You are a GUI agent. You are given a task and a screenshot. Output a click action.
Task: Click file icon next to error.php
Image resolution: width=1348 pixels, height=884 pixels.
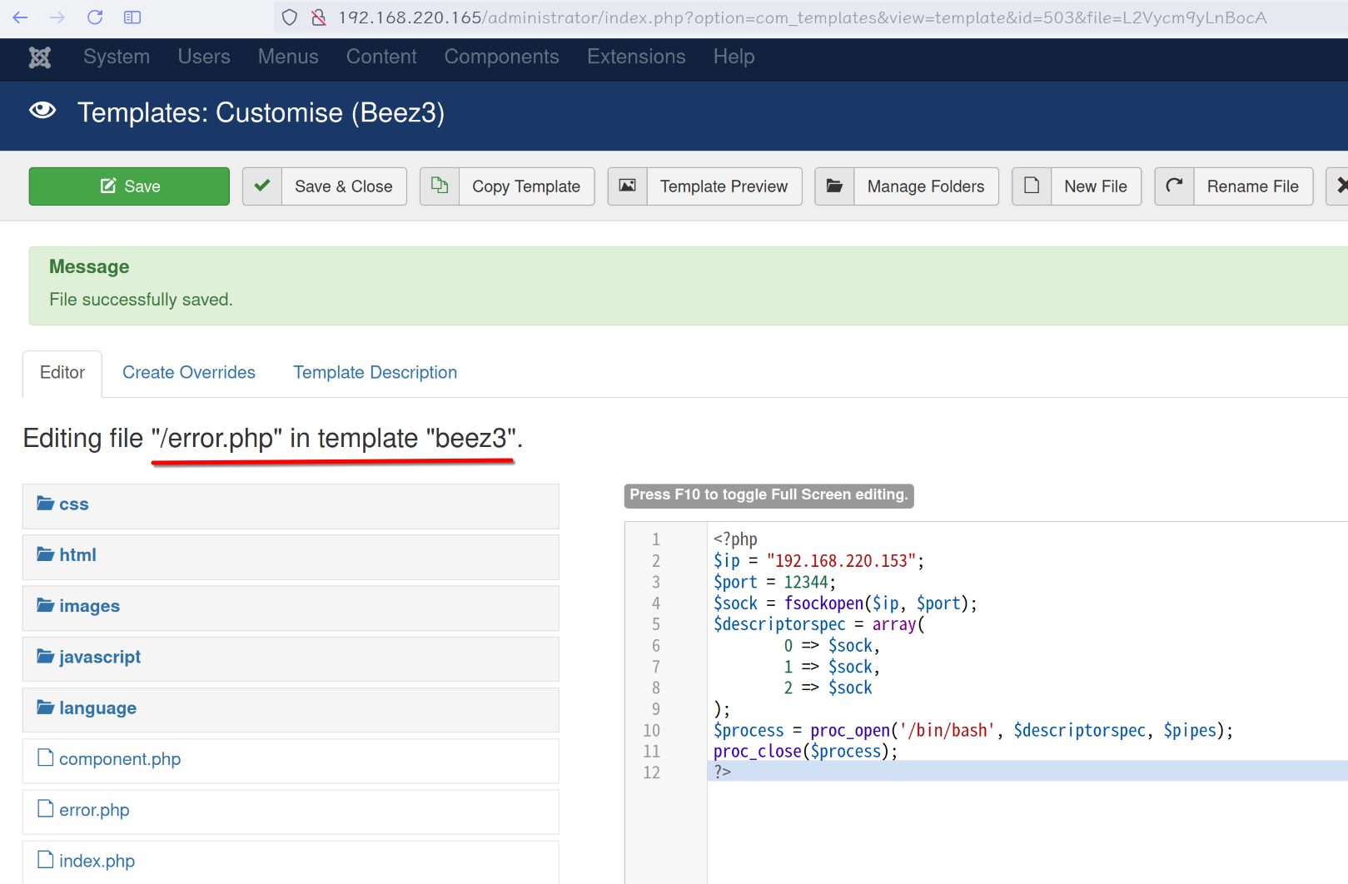(x=46, y=808)
